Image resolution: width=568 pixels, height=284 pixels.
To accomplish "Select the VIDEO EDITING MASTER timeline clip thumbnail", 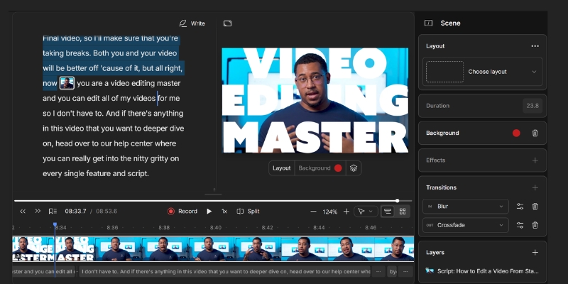I will 54,249.
